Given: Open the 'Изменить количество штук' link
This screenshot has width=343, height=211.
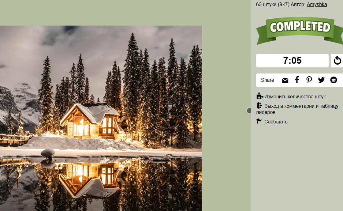Looking at the screenshot, I should pos(295,96).
